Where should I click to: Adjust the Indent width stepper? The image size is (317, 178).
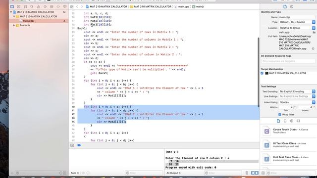point(314,107)
